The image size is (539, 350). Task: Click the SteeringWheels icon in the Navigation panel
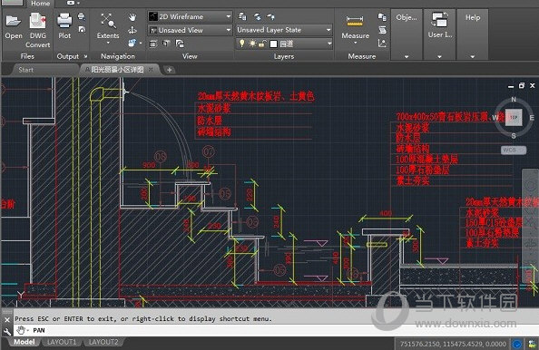click(x=132, y=44)
